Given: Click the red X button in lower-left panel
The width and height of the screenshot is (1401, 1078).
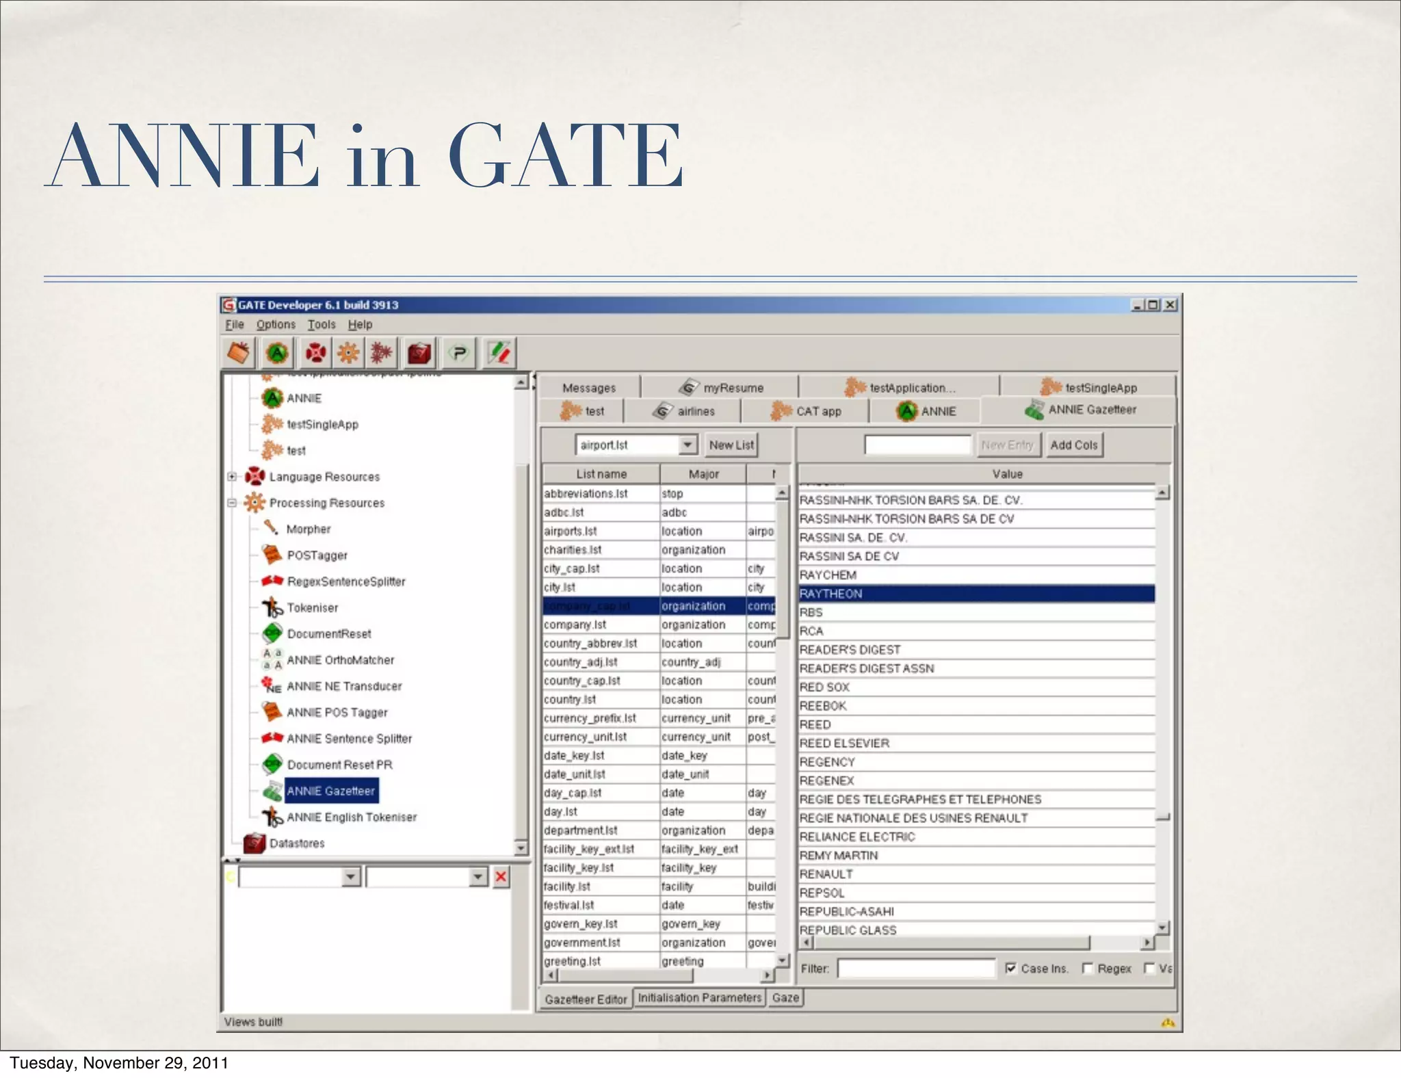Looking at the screenshot, I should 501,877.
